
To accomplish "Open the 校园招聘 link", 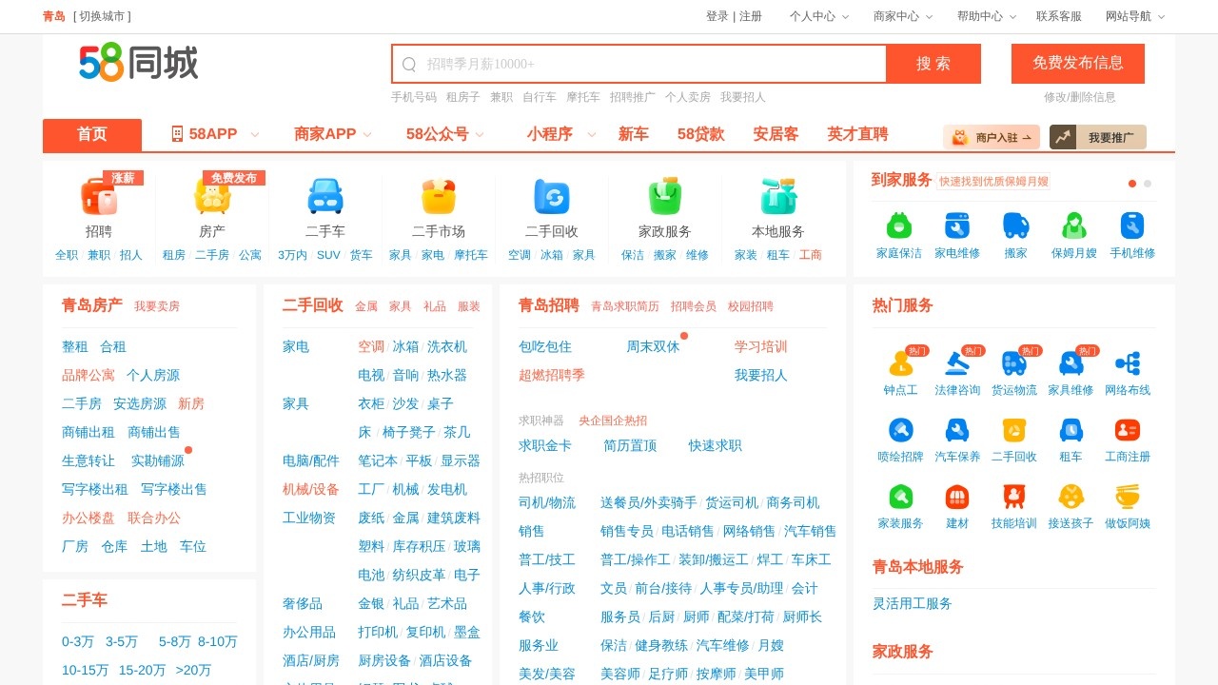I will [751, 306].
